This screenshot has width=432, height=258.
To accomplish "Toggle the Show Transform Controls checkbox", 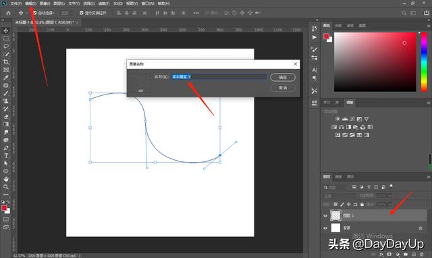I will [x=82, y=13].
